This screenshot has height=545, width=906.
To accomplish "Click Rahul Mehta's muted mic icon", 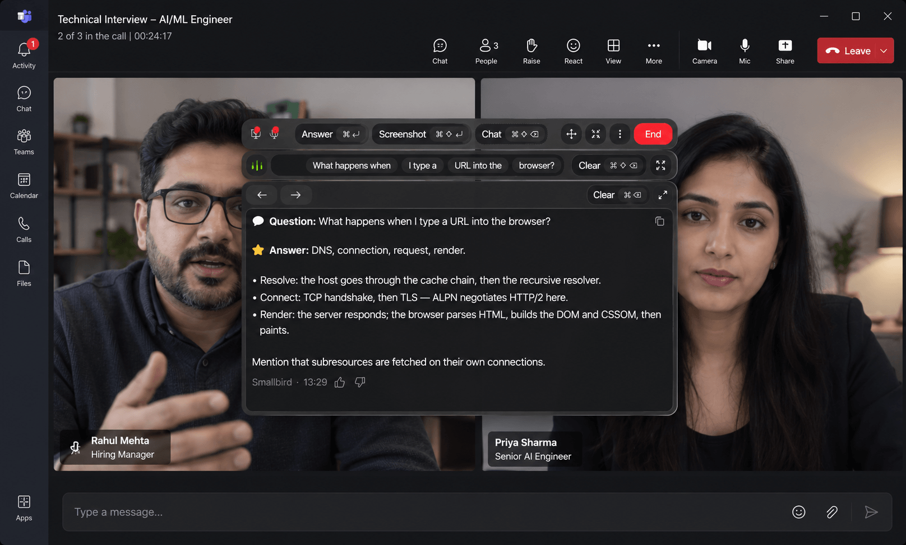I will [75, 447].
